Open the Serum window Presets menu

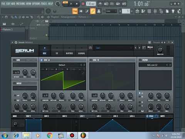[156, 42]
